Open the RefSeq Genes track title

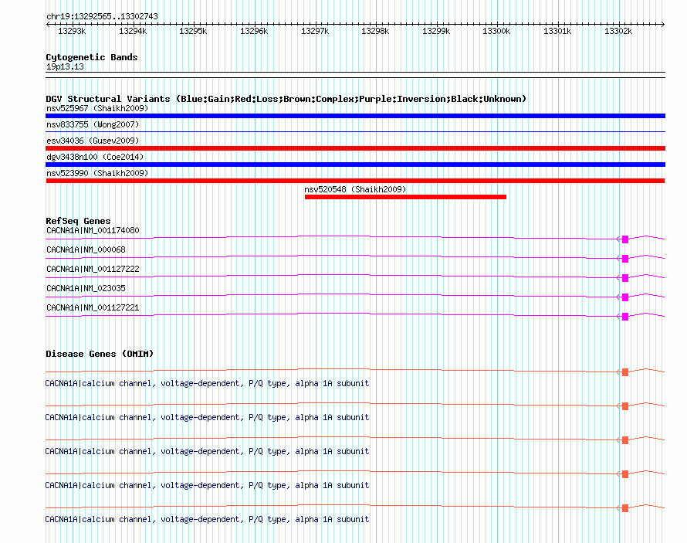tap(78, 221)
